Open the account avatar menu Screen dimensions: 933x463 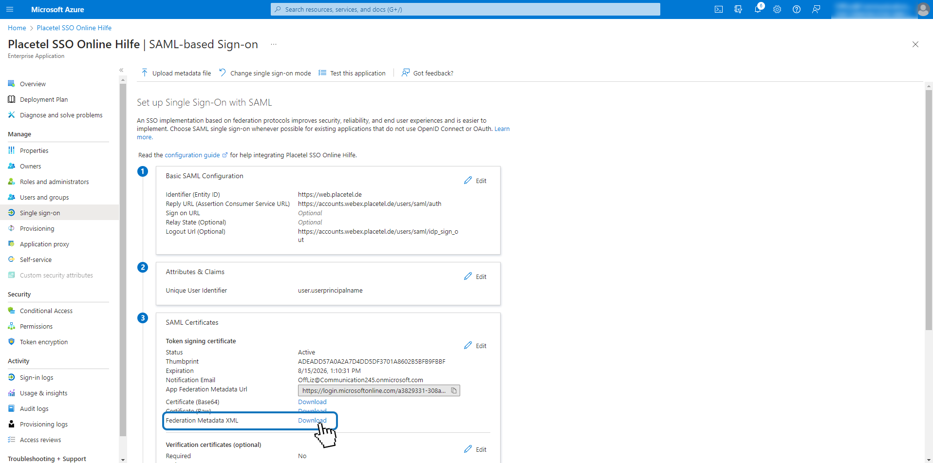(x=923, y=9)
